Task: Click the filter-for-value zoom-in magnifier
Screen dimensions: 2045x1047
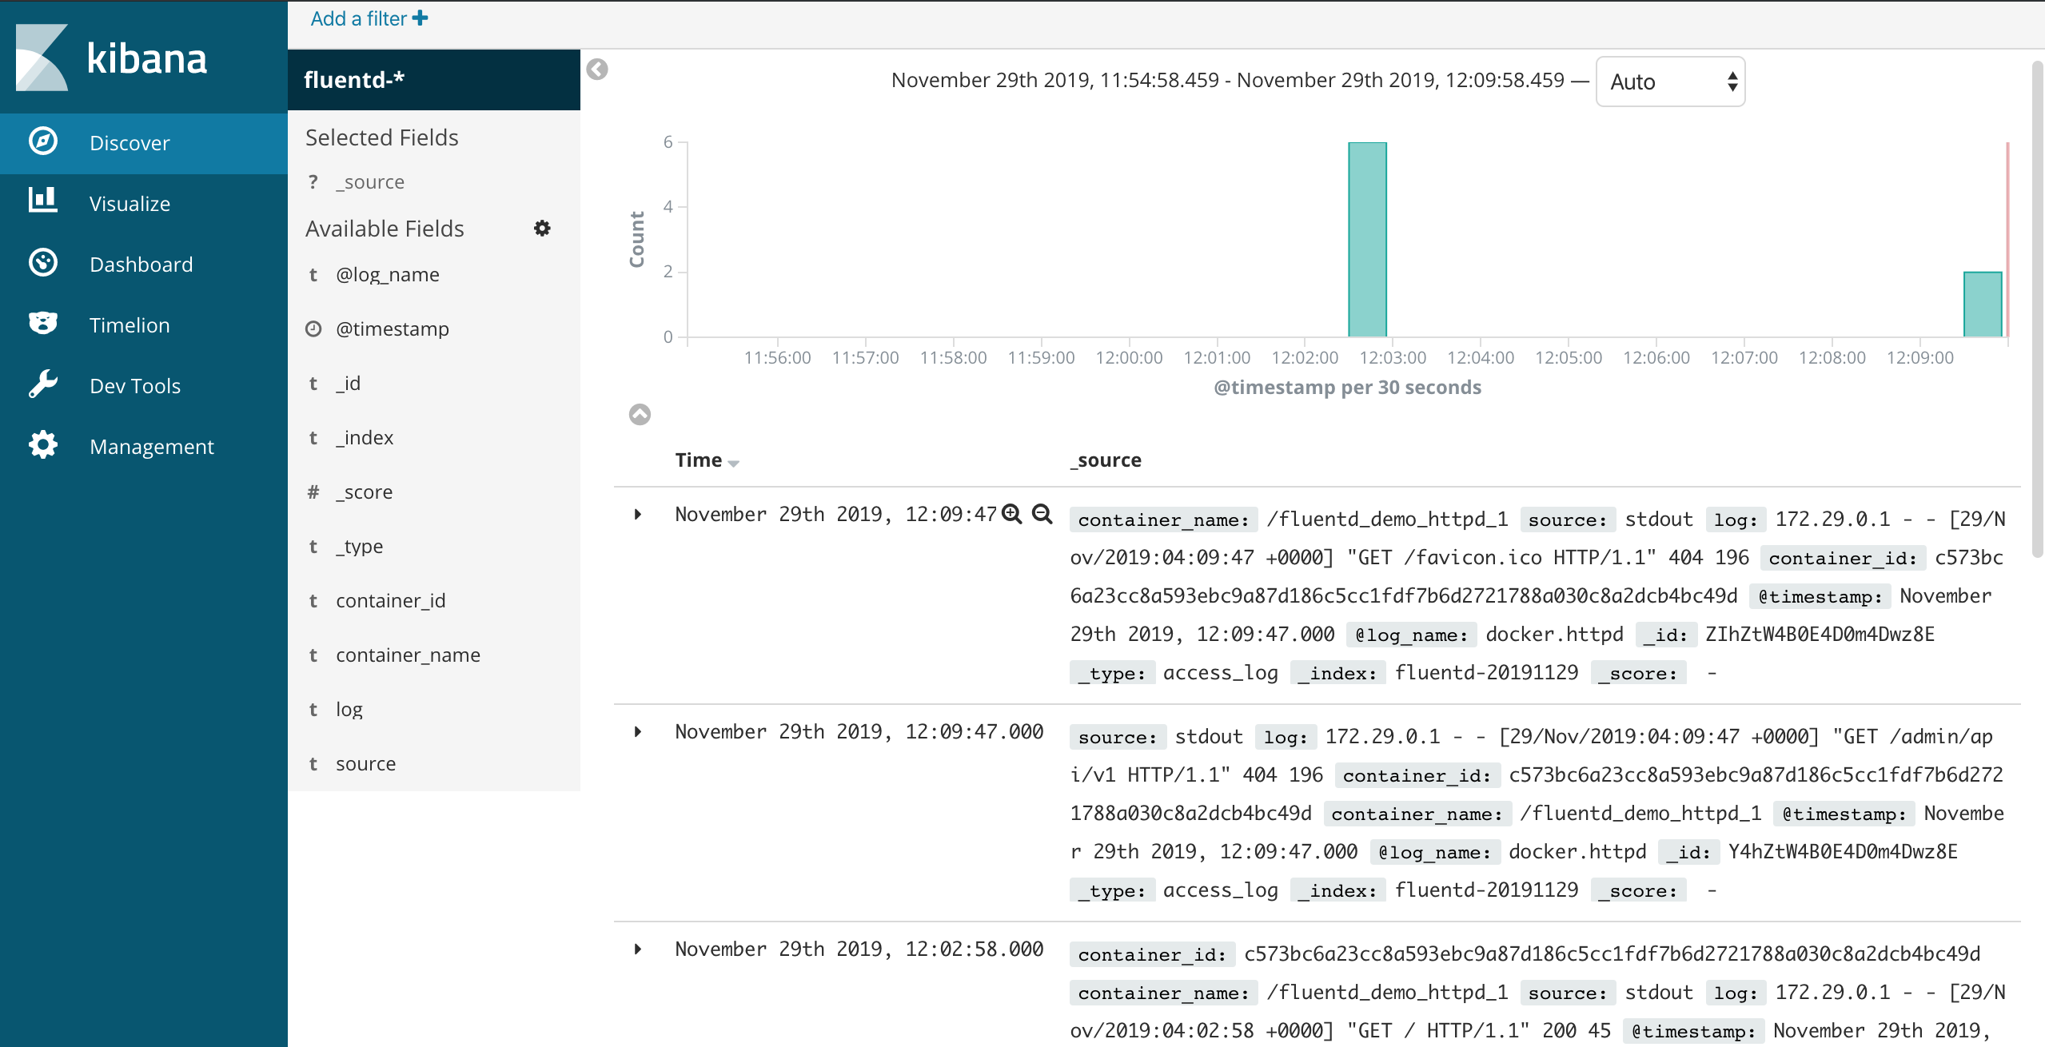Action: (x=1012, y=514)
